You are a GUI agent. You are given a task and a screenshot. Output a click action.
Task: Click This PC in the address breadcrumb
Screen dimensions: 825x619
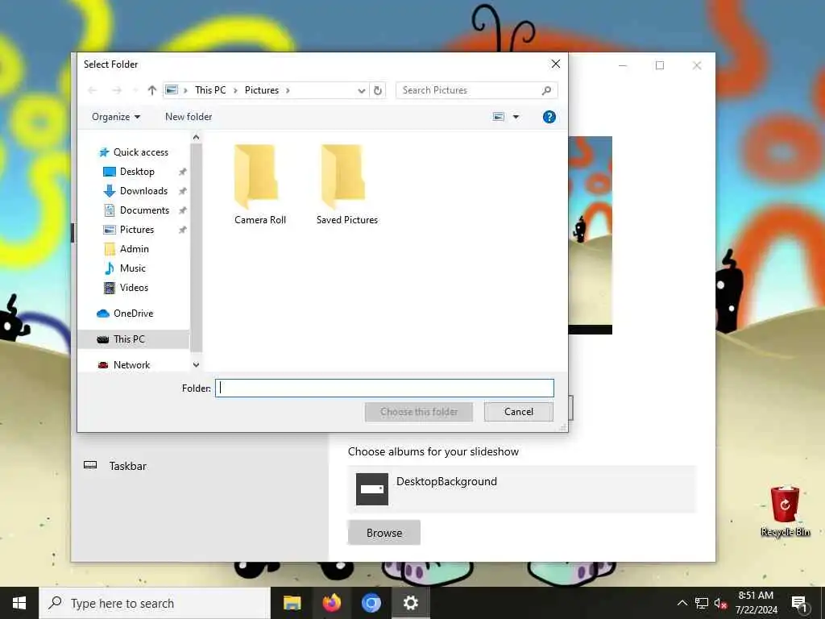click(x=210, y=90)
